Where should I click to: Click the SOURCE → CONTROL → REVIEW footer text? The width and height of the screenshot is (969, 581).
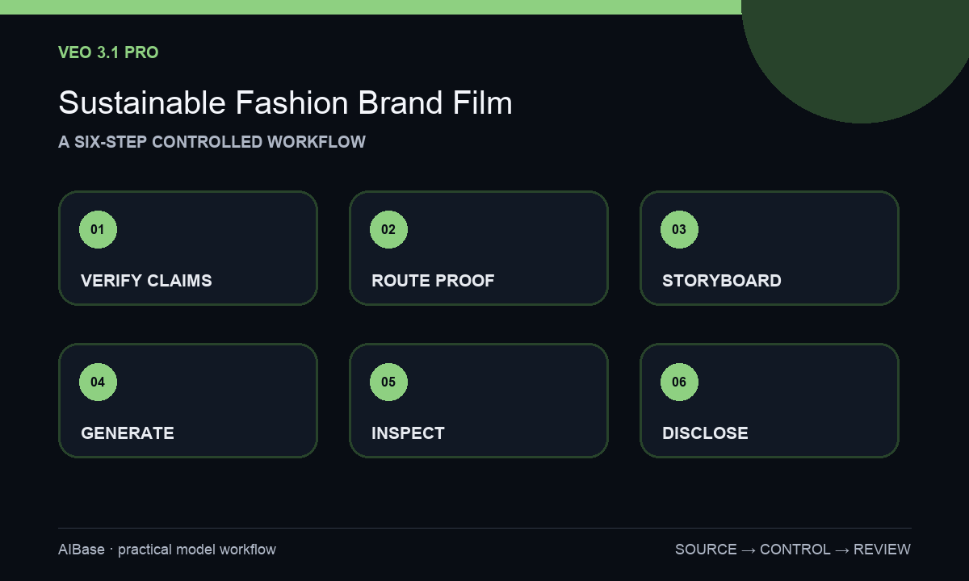click(x=793, y=550)
